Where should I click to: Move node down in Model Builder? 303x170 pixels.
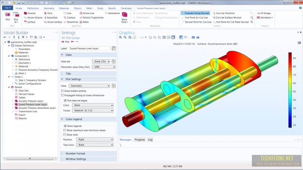point(19,37)
